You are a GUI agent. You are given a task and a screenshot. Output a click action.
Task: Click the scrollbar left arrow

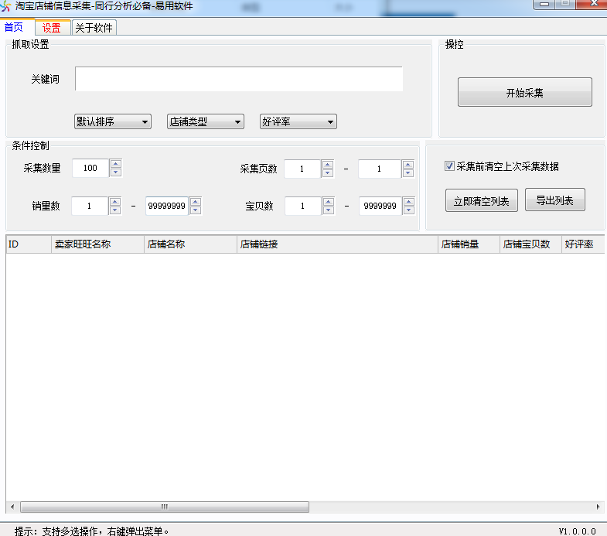[x=12, y=507]
